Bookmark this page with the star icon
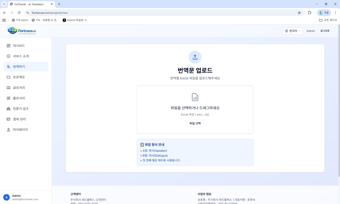The height and width of the screenshot is (204, 340). (299, 13)
